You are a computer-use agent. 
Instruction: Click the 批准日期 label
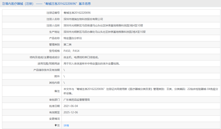tap(54, 106)
